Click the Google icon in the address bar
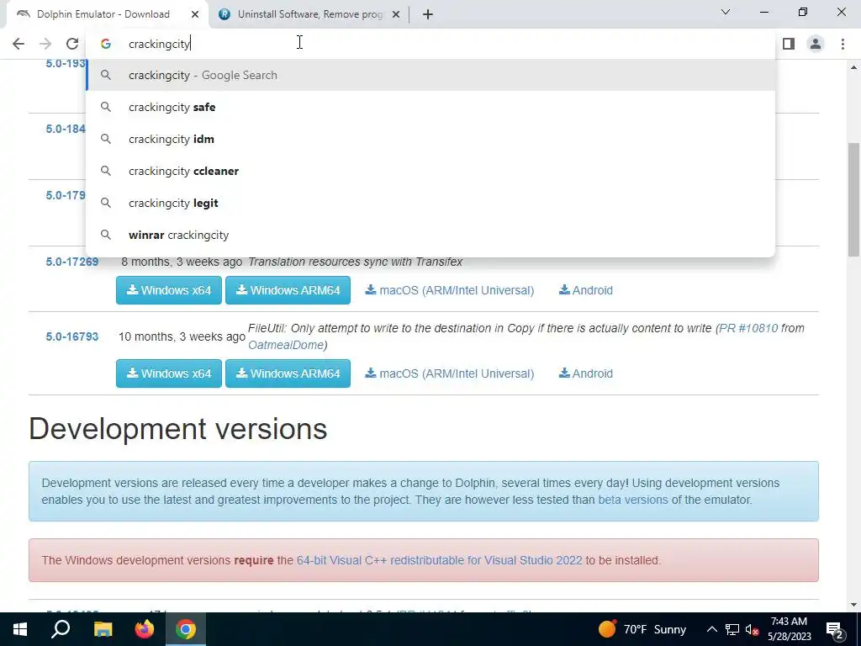 tap(106, 44)
